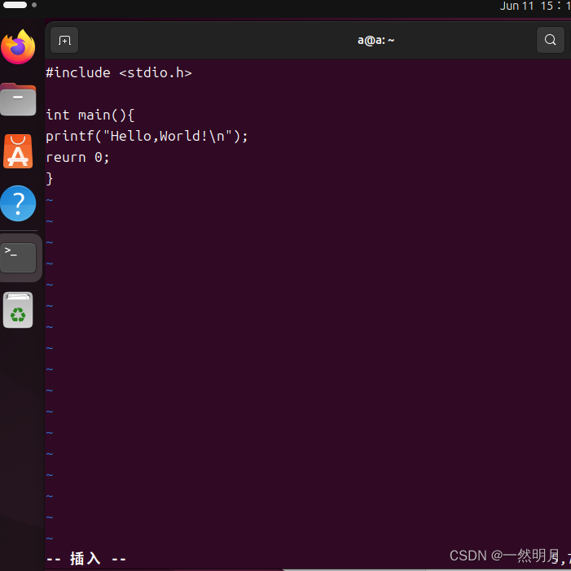Viewport: 571px width, 571px height.
Task: Place cursor on #include <stdio.h> line
Action: tap(119, 73)
